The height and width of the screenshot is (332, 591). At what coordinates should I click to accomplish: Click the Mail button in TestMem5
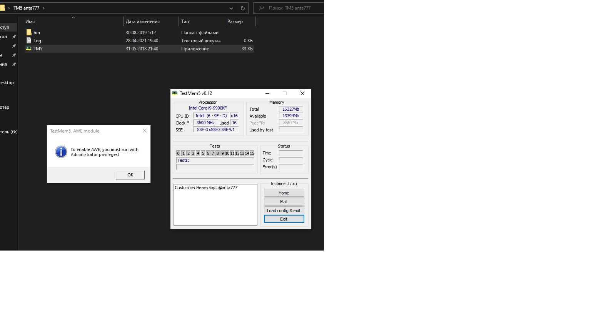(x=284, y=202)
